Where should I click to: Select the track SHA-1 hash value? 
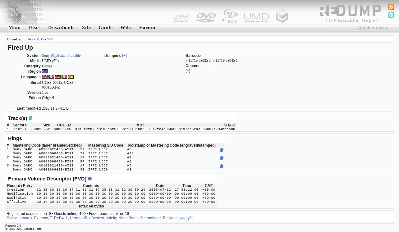(192, 129)
